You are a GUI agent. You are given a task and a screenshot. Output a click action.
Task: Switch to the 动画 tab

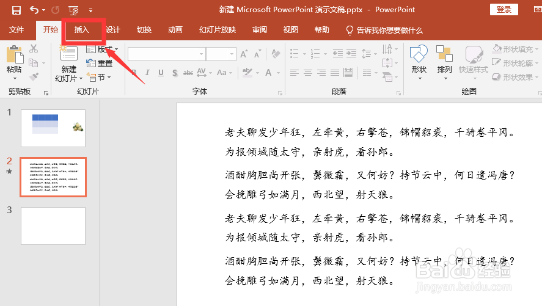pyautogui.click(x=175, y=30)
